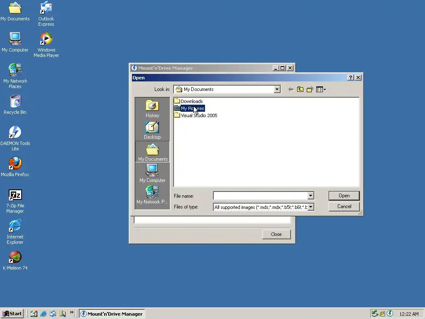Go to My Computer in the places bar

point(152,173)
